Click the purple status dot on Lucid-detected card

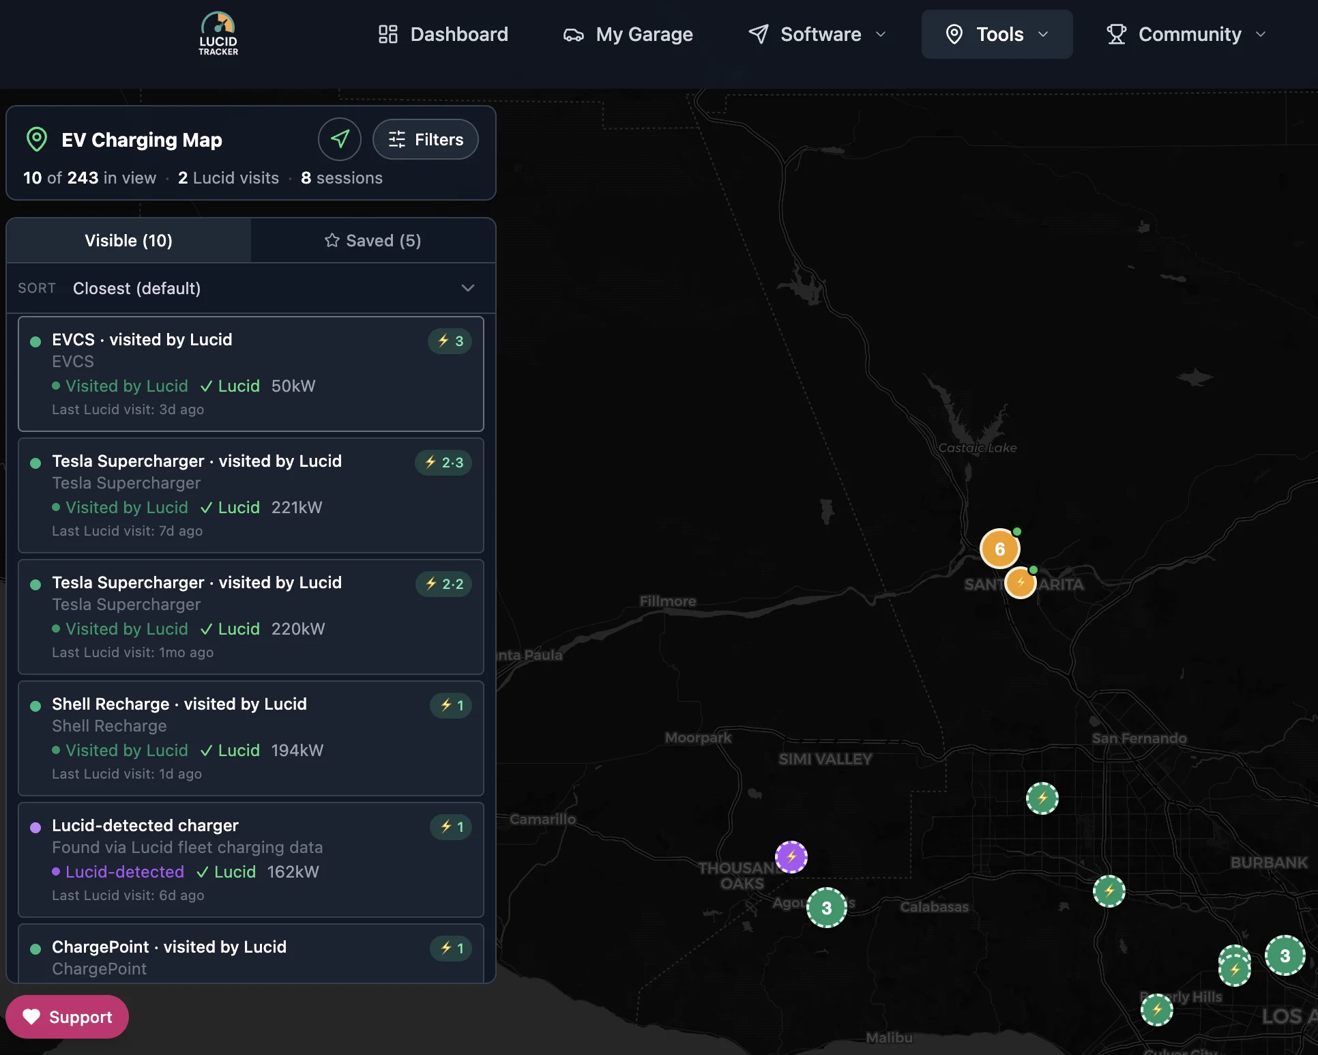click(x=35, y=827)
